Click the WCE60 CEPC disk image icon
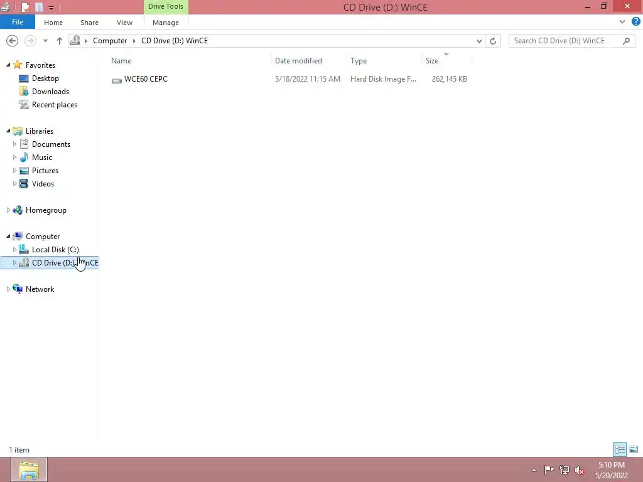 (x=116, y=80)
